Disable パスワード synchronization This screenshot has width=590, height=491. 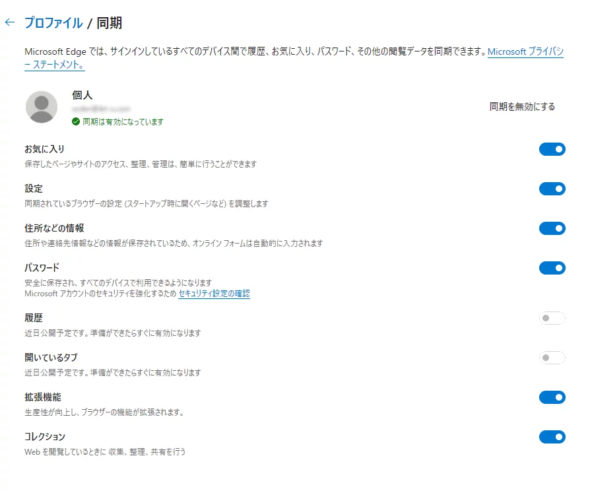[552, 268]
